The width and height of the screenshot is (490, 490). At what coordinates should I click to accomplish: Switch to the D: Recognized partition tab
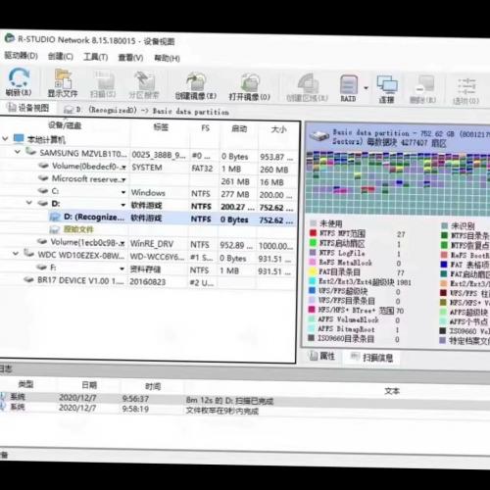pyautogui.click(x=146, y=111)
